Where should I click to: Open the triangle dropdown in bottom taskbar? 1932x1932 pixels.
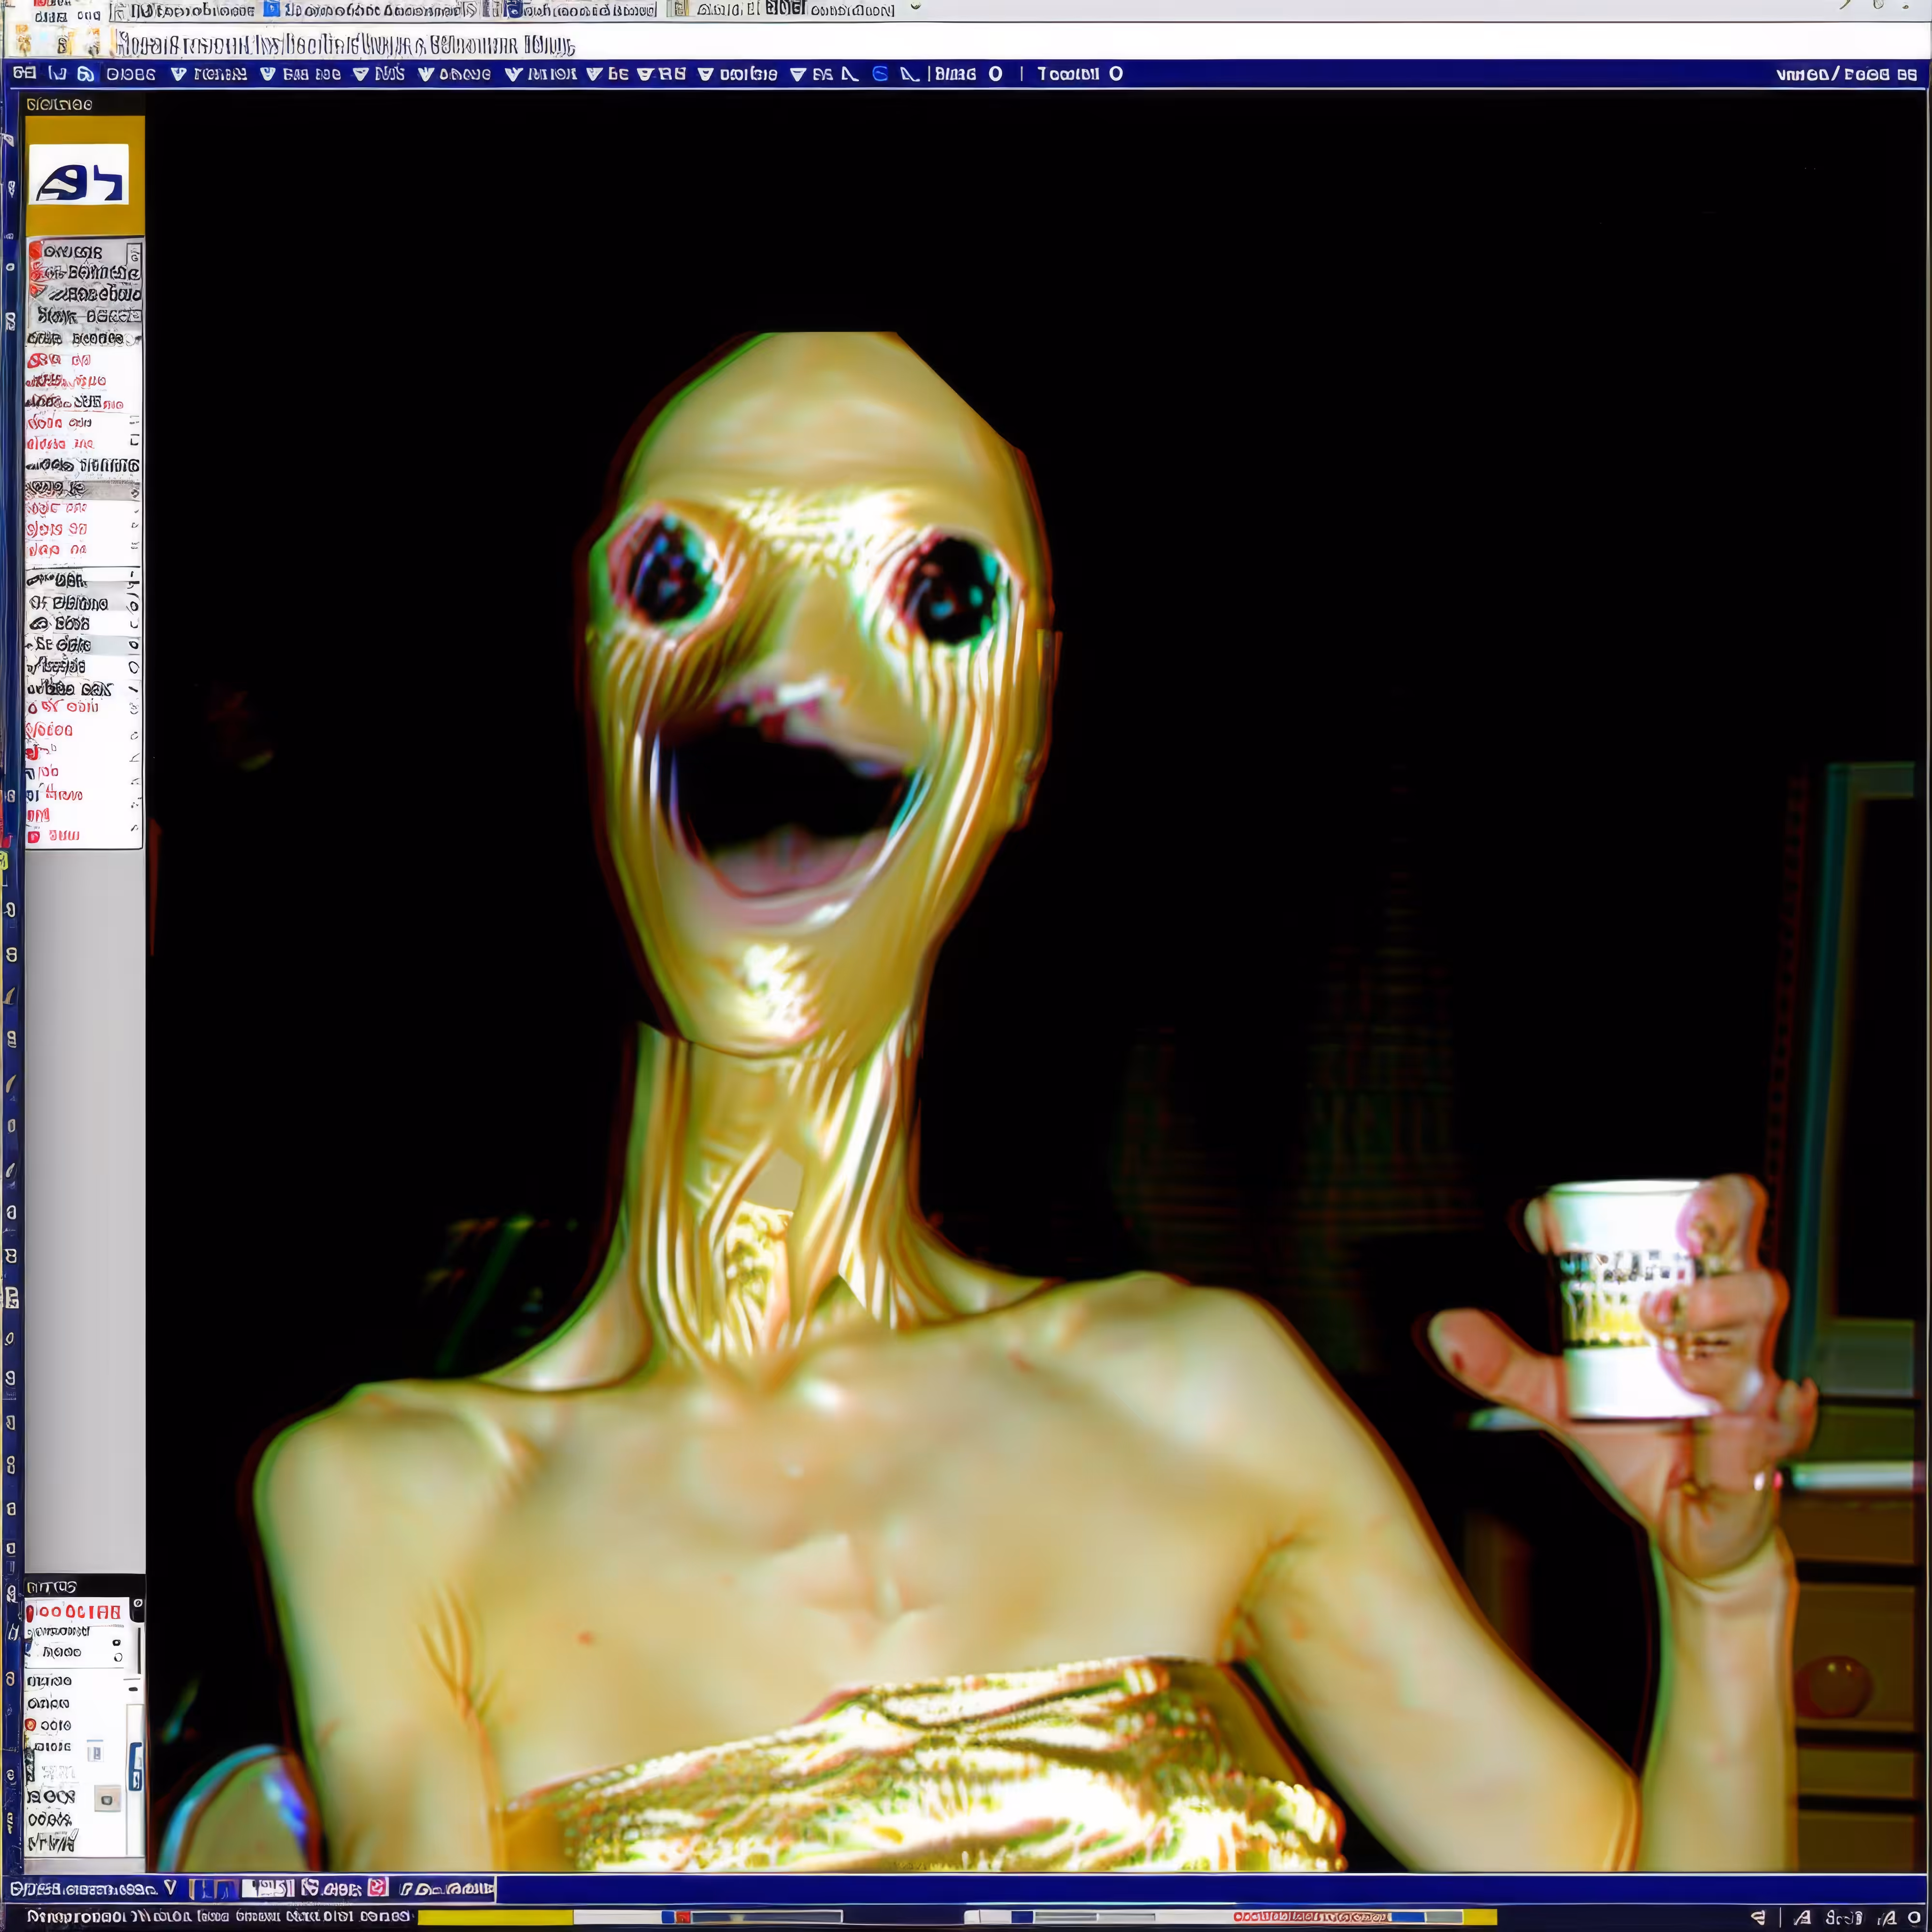pyautogui.click(x=170, y=1887)
